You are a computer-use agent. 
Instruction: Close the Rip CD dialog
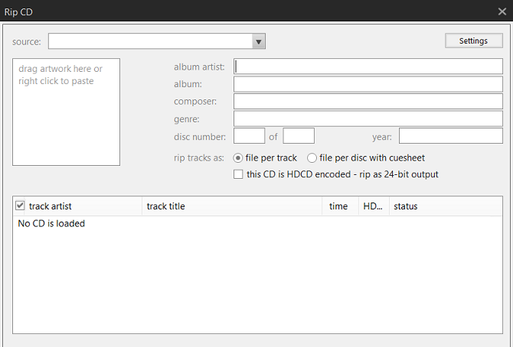pos(502,11)
